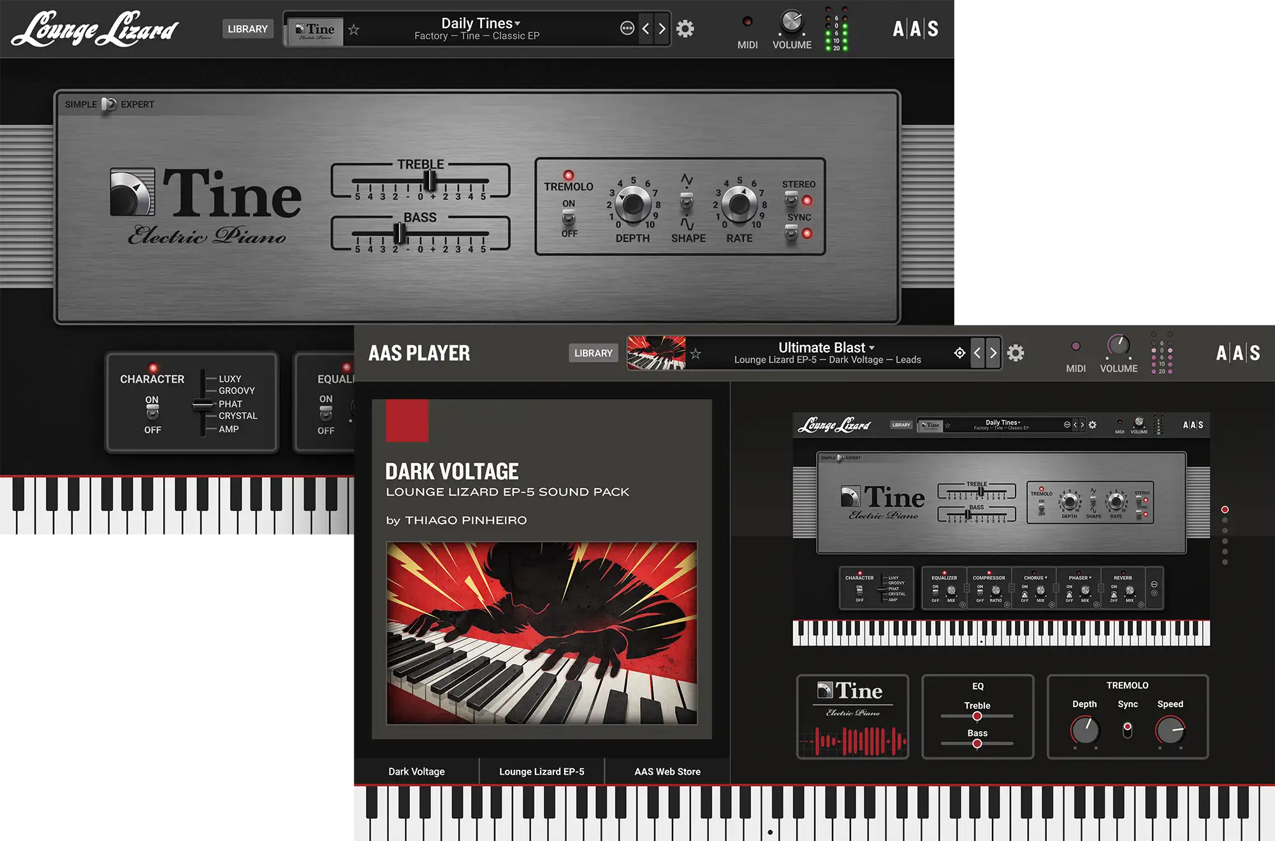
Task: Open AAS Player Library
Action: [593, 353]
